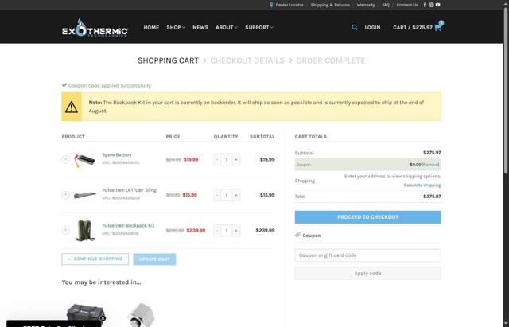The width and height of the screenshot is (509, 327).
Task: Remove Pulsefire Backpack Kit from cart
Action: click(x=65, y=230)
